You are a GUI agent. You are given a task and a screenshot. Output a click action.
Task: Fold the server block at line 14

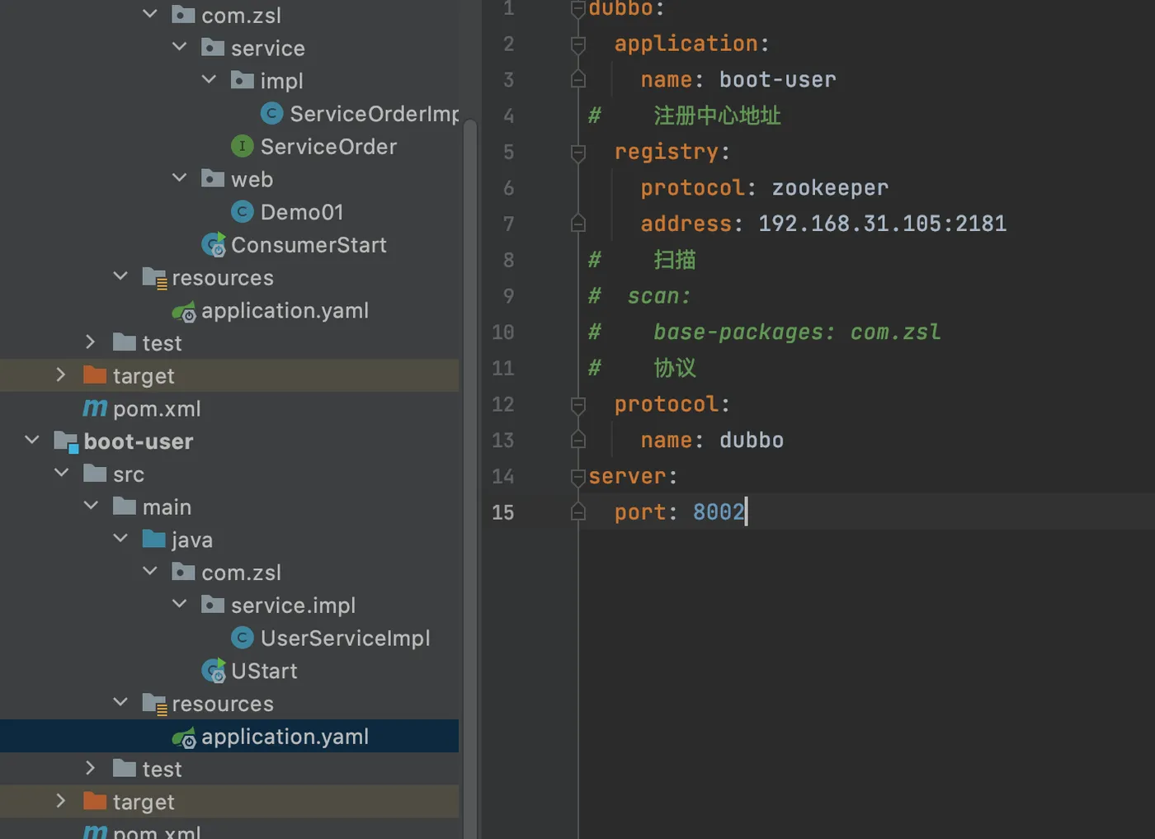pos(578,477)
